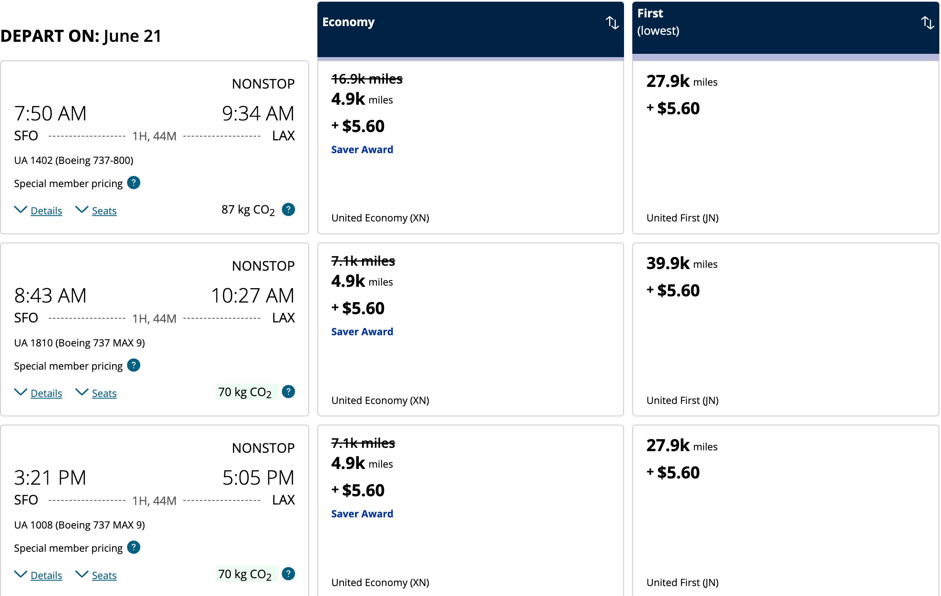The width and height of the screenshot is (941, 596).
Task: Open CO2 info icon next to 87 kg
Action: [x=288, y=209]
